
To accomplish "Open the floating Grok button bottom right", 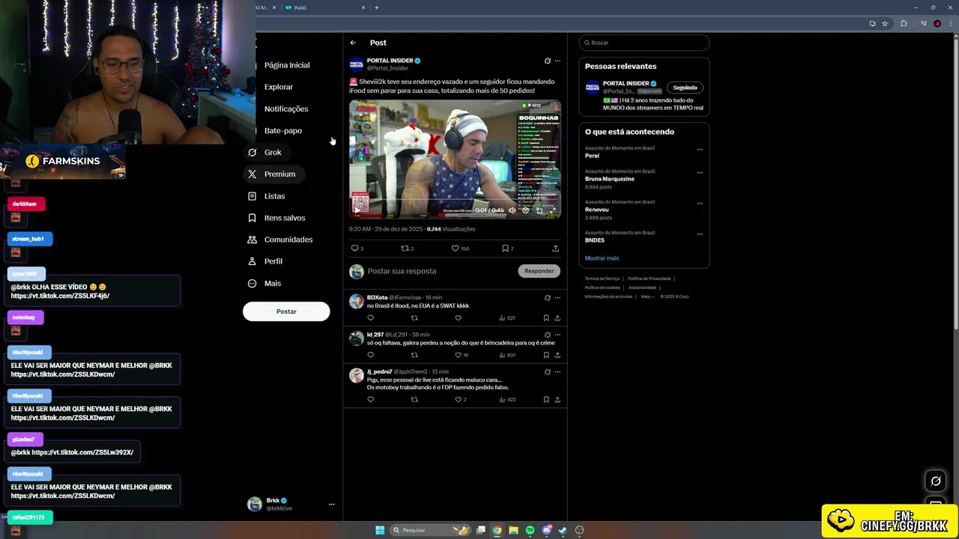I will coord(936,481).
